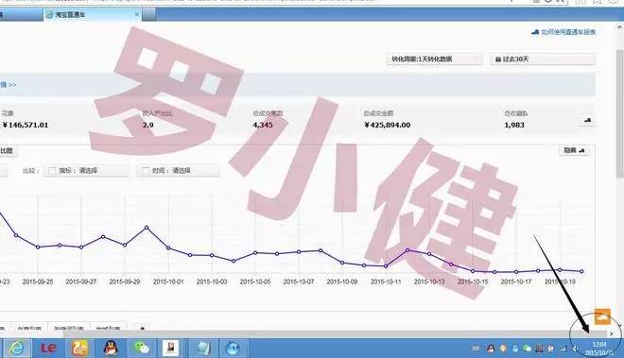The image size is (624, 358).
Task: Open the 时间: 请选择 dropdown
Action: click(179, 171)
